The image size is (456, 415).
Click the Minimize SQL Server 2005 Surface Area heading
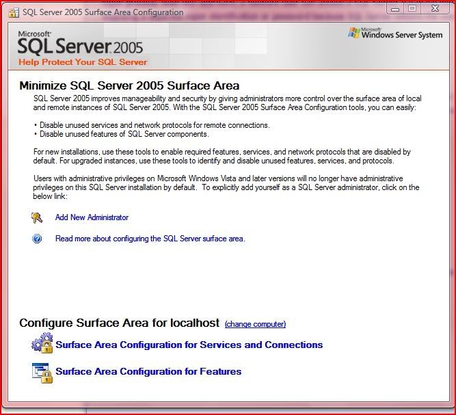[129, 85]
